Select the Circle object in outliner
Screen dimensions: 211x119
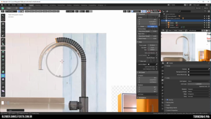click(x=172, y=23)
